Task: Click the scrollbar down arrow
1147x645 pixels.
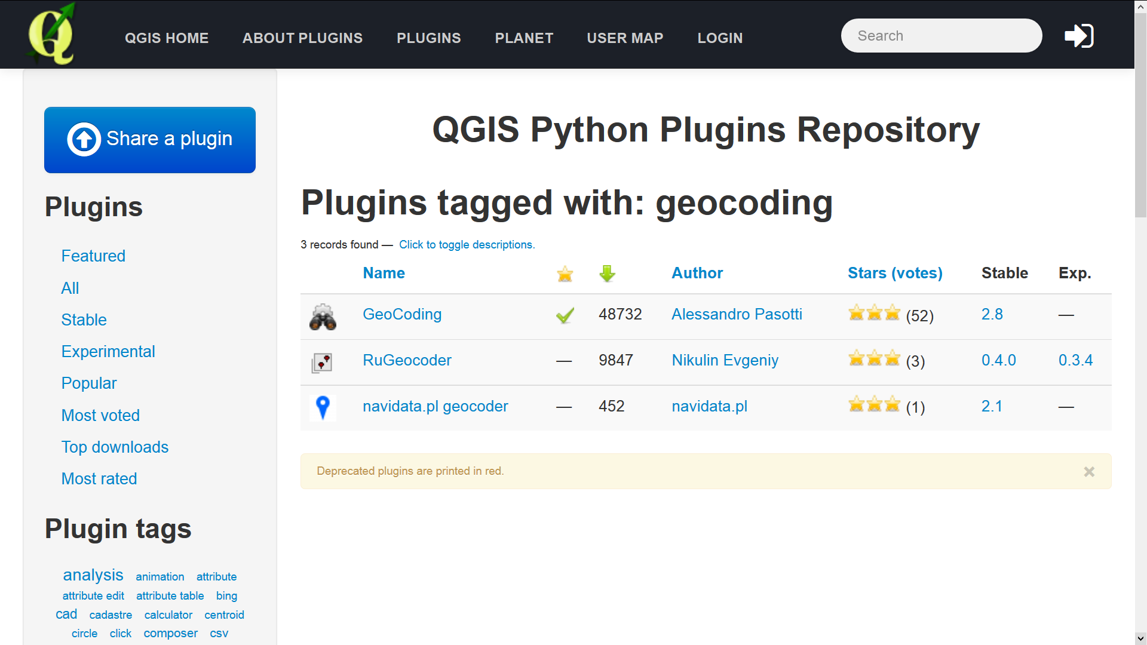Action: pos(1140,638)
